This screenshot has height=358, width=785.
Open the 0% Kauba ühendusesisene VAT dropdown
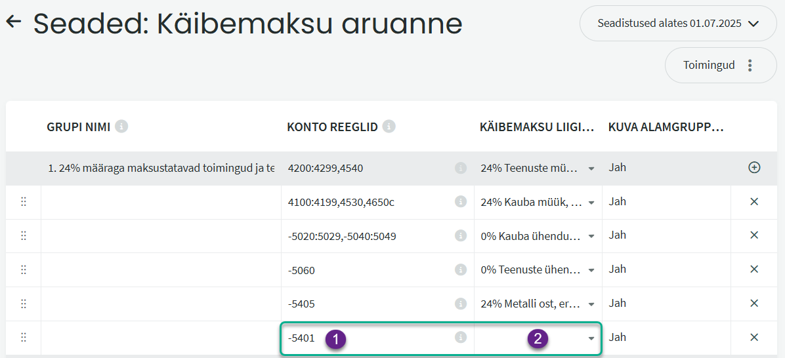pos(591,236)
